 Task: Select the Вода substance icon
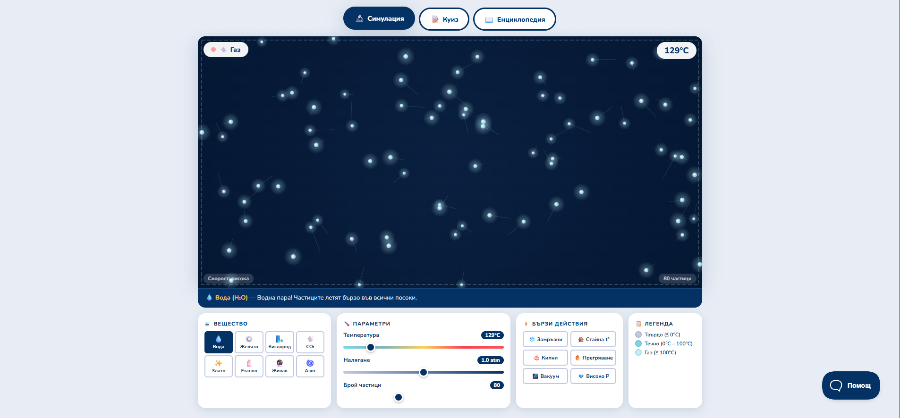click(x=218, y=342)
